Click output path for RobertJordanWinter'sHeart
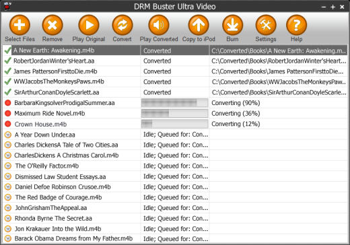The width and height of the screenshot is (350, 245). tap(279, 61)
